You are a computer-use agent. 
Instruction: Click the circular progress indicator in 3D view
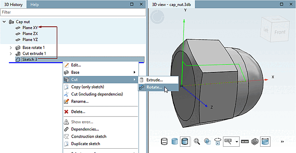pos(157,17)
